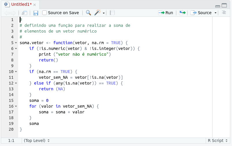Close the Untitled1 tab
Viewport: 232px width, 146px height.
click(34, 5)
